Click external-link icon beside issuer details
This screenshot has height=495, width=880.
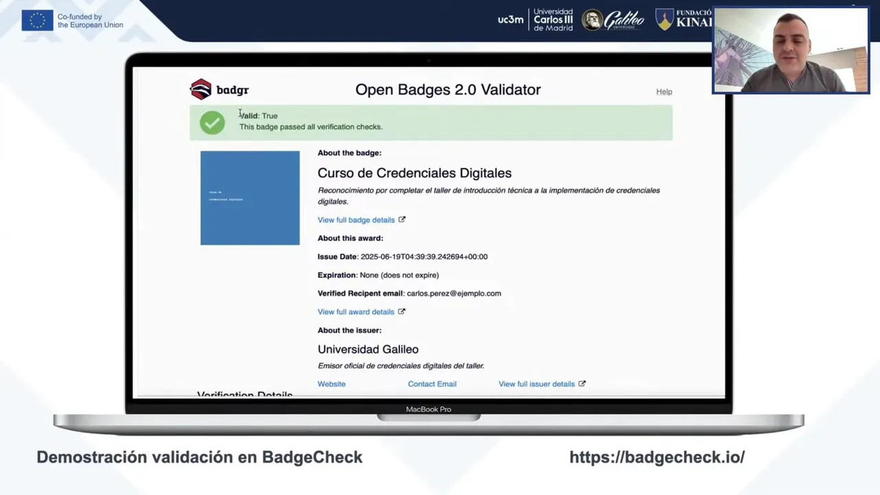(582, 384)
